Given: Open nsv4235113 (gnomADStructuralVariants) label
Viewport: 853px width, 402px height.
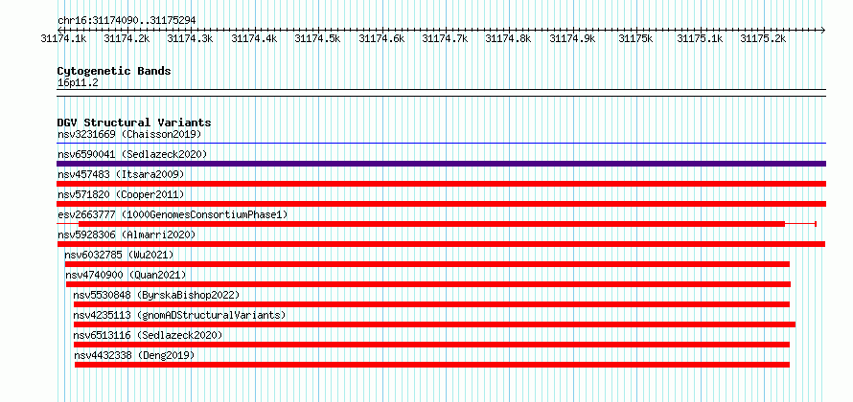Looking at the screenshot, I should point(179,315).
